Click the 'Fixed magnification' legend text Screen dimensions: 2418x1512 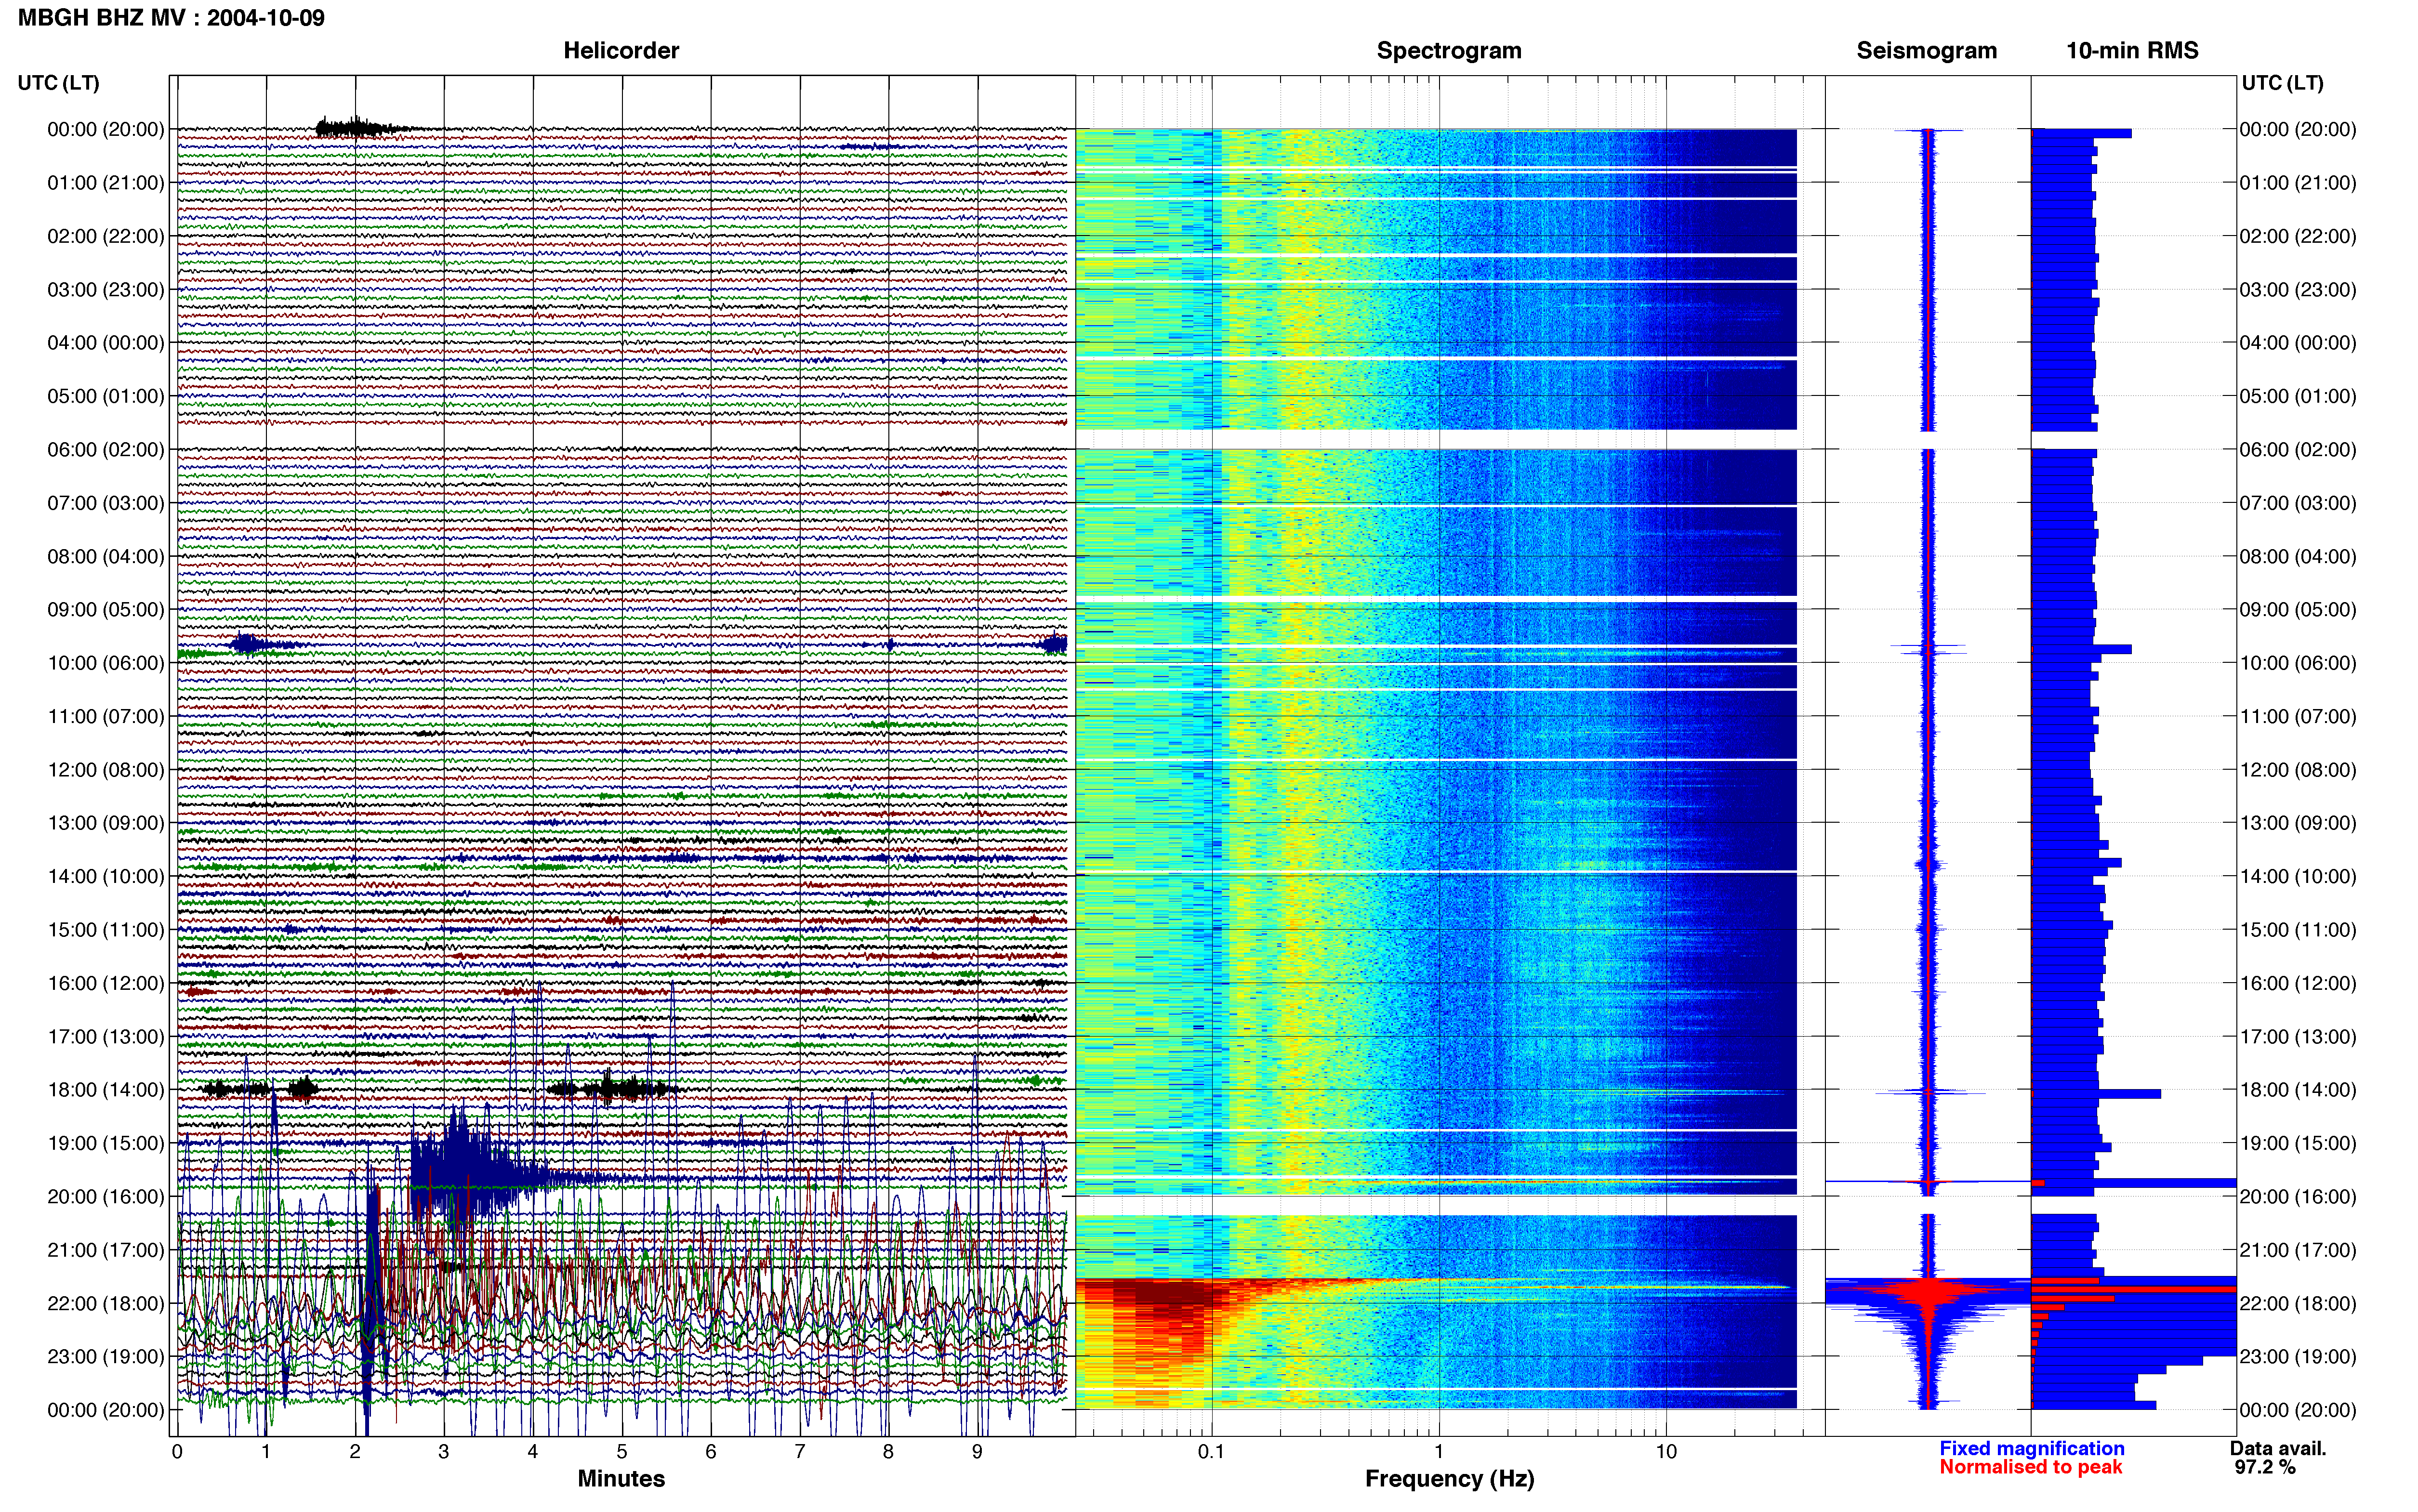2032,1449
